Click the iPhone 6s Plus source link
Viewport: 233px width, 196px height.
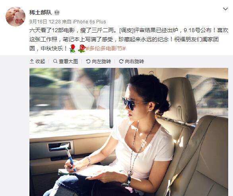(89, 22)
